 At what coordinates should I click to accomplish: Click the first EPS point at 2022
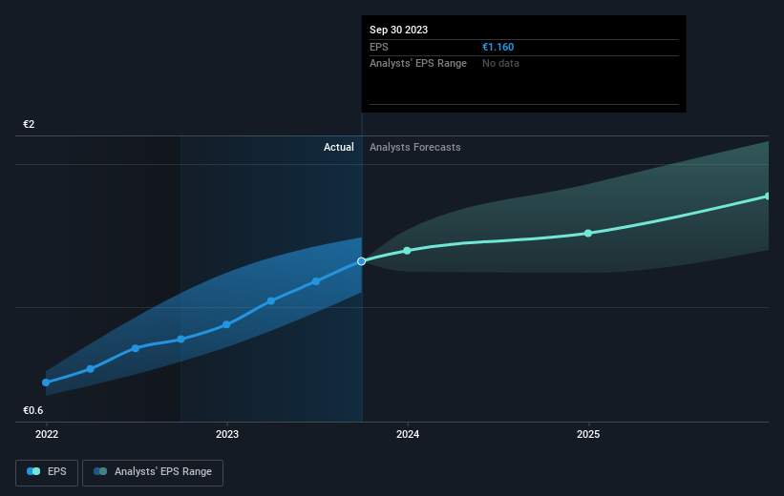click(46, 382)
